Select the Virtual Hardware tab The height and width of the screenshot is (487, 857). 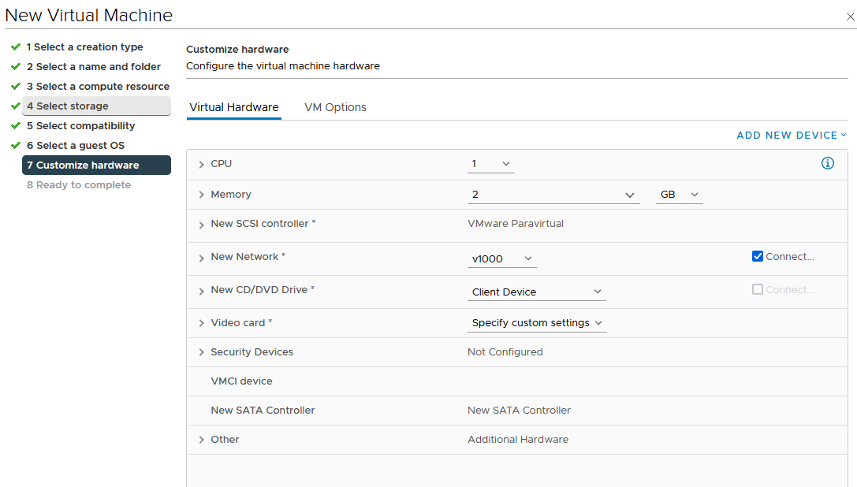(234, 107)
